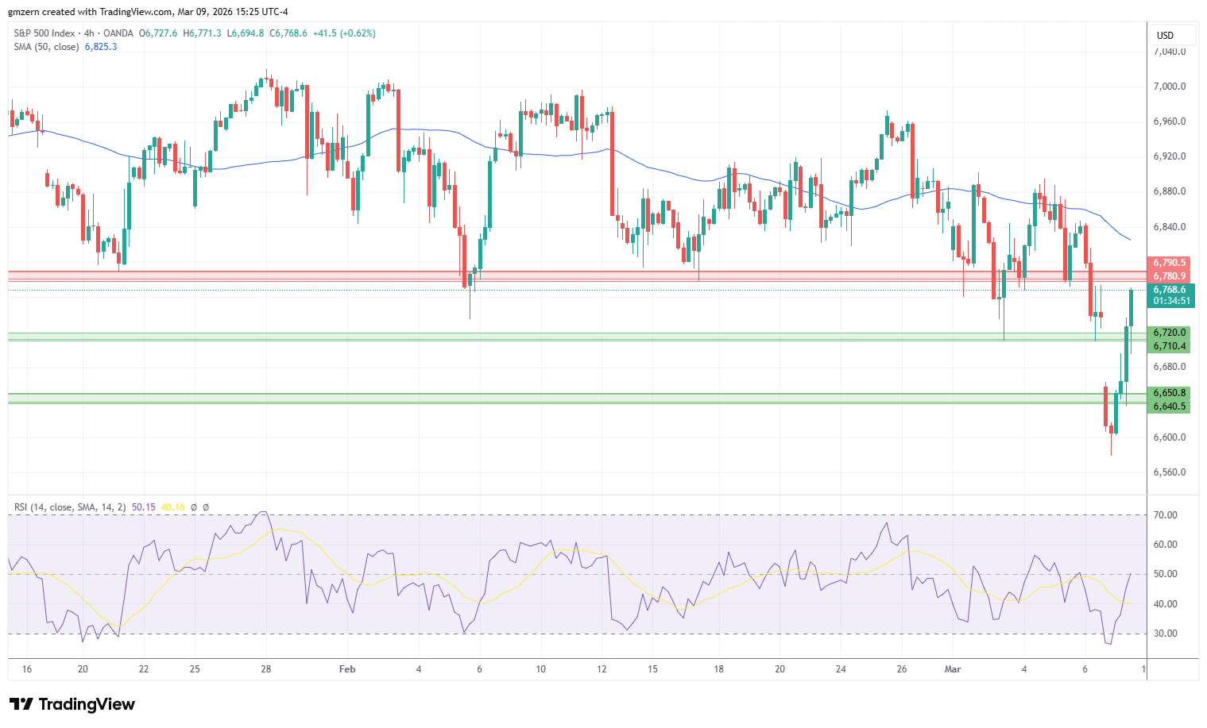Click the 25 date label on the time axis
The height and width of the screenshot is (728, 1207).
pyautogui.click(x=195, y=669)
